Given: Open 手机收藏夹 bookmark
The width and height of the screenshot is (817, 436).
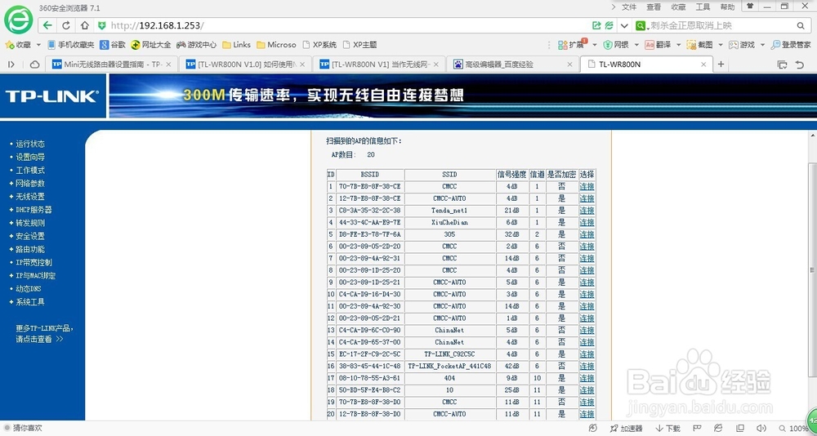Looking at the screenshot, I should click(71, 45).
